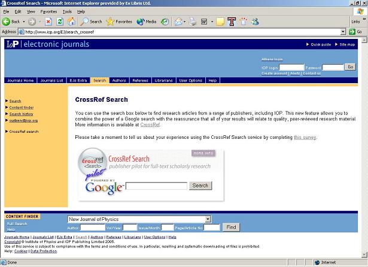Switch to the Journals List tab

51,80
